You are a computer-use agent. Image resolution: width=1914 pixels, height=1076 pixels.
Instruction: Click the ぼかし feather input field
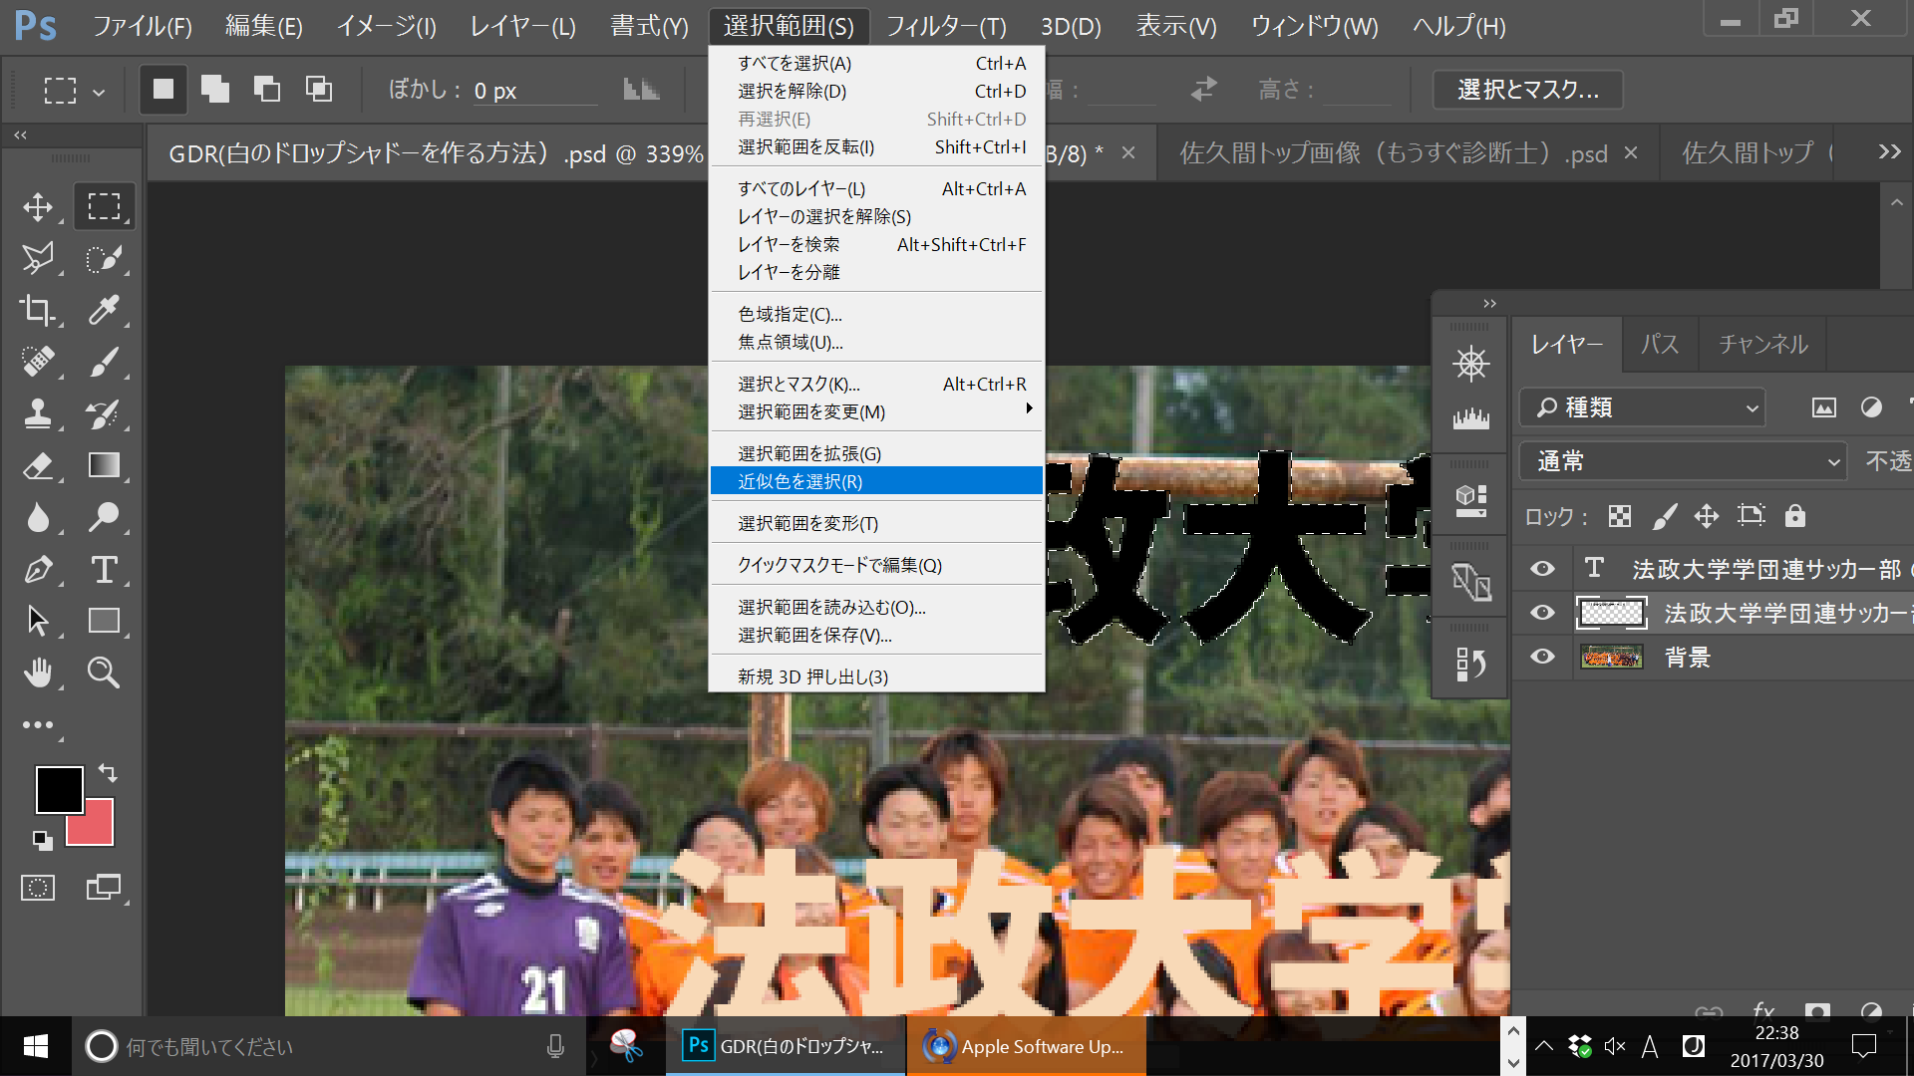(x=533, y=91)
